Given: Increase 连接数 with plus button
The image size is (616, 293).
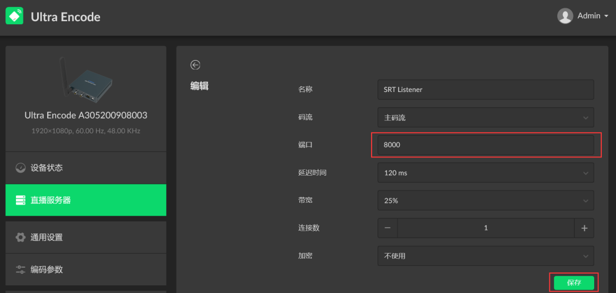Looking at the screenshot, I should (x=584, y=228).
